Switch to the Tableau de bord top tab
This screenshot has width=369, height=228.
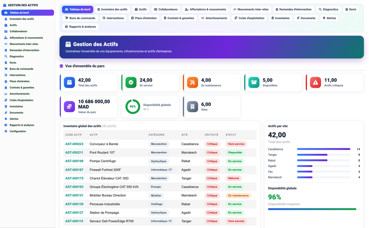tap(77, 10)
